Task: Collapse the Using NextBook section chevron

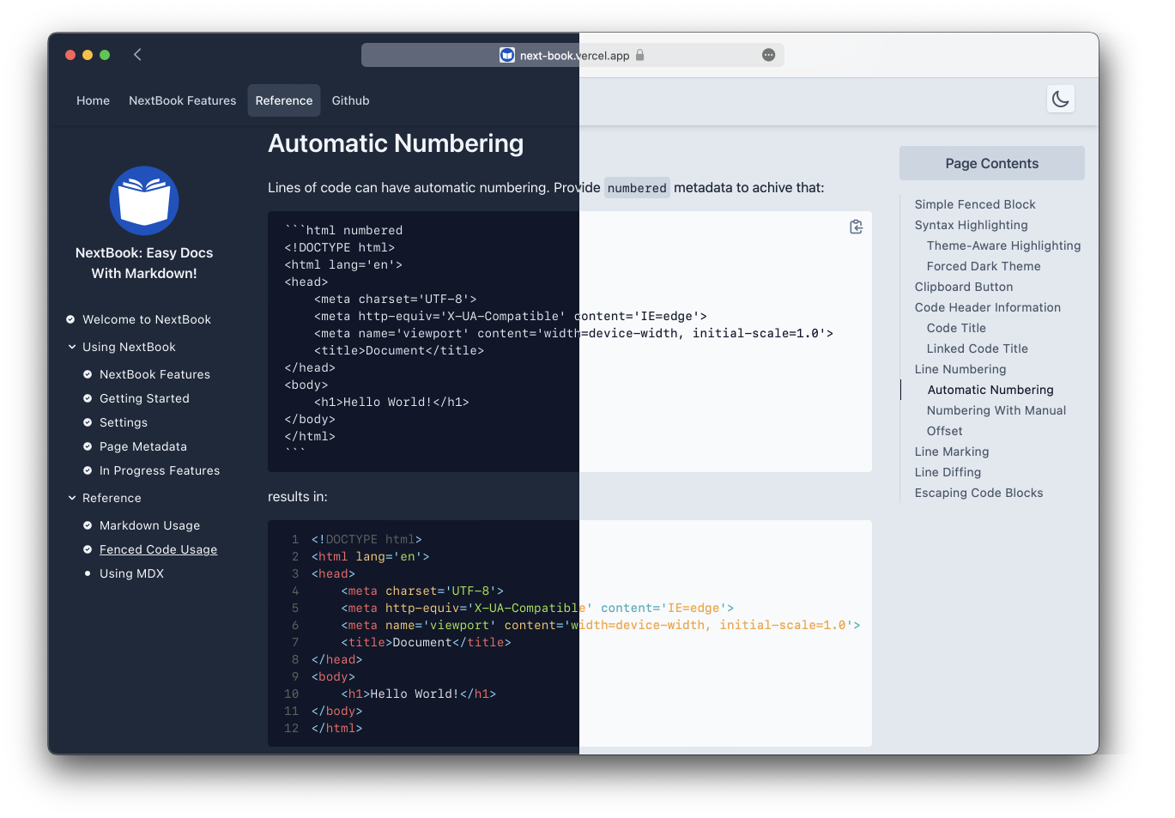Action: coord(72,347)
